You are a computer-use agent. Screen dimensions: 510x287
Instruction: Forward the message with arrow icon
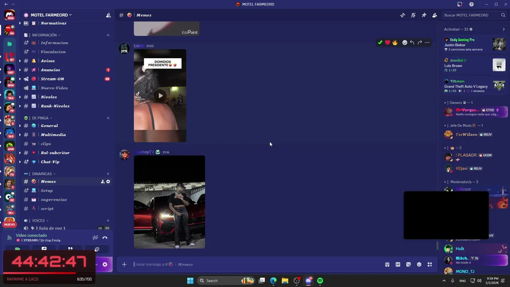(x=420, y=43)
